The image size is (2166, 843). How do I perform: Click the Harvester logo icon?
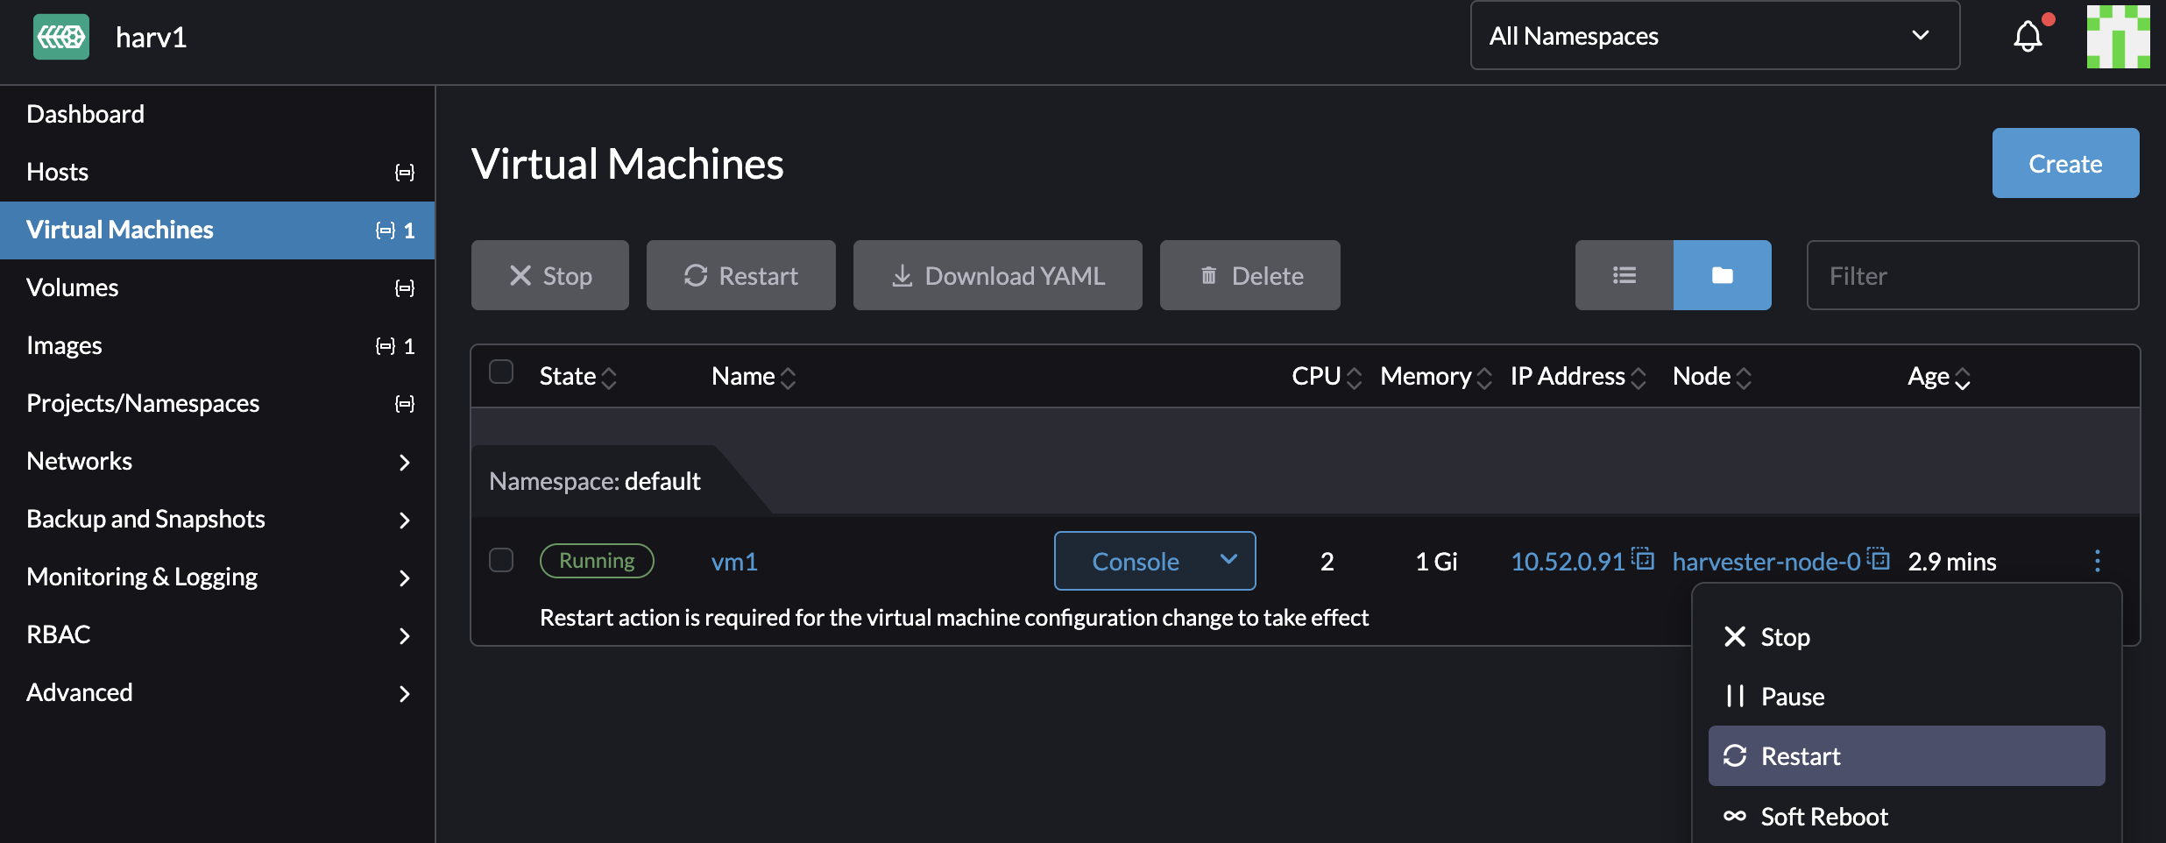pos(61,37)
